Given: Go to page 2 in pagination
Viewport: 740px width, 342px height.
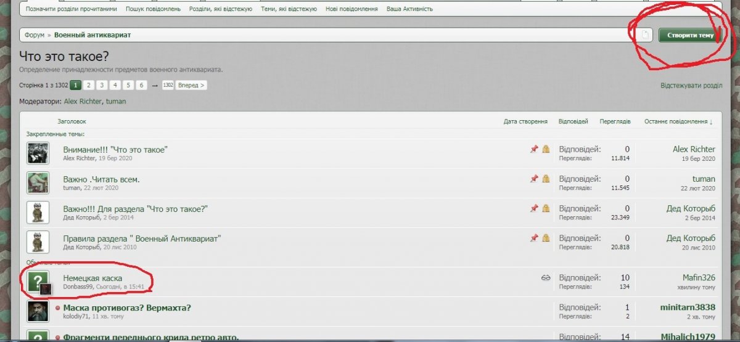Looking at the screenshot, I should pyautogui.click(x=89, y=85).
